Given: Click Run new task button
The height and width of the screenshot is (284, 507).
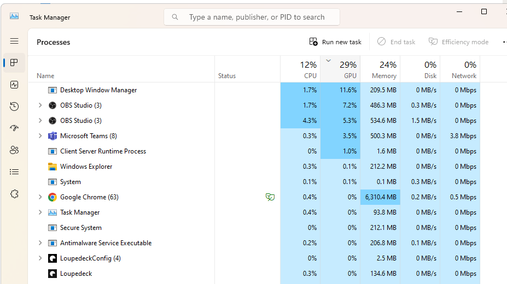Looking at the screenshot, I should [335, 42].
